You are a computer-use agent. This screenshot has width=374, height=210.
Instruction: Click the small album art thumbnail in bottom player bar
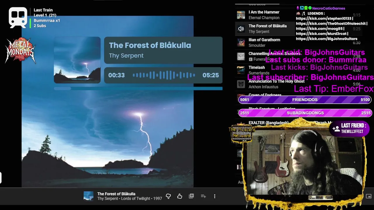[x=89, y=196]
